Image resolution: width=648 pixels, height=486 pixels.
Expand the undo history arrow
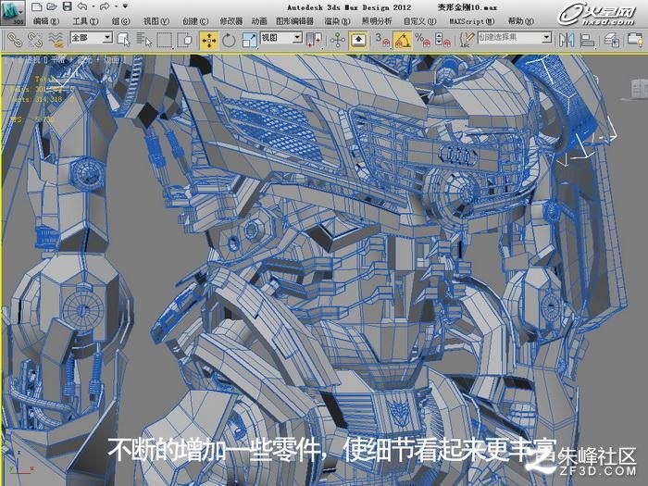[x=93, y=6]
